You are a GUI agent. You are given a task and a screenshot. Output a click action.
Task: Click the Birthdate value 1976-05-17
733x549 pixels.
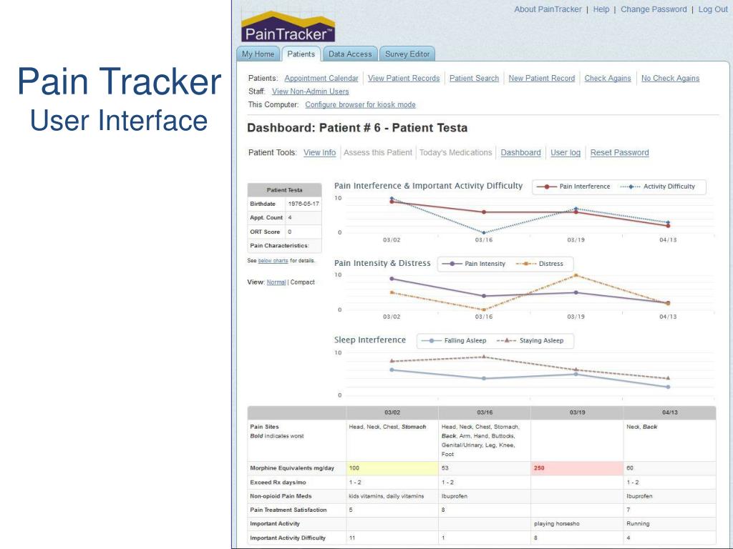(304, 204)
